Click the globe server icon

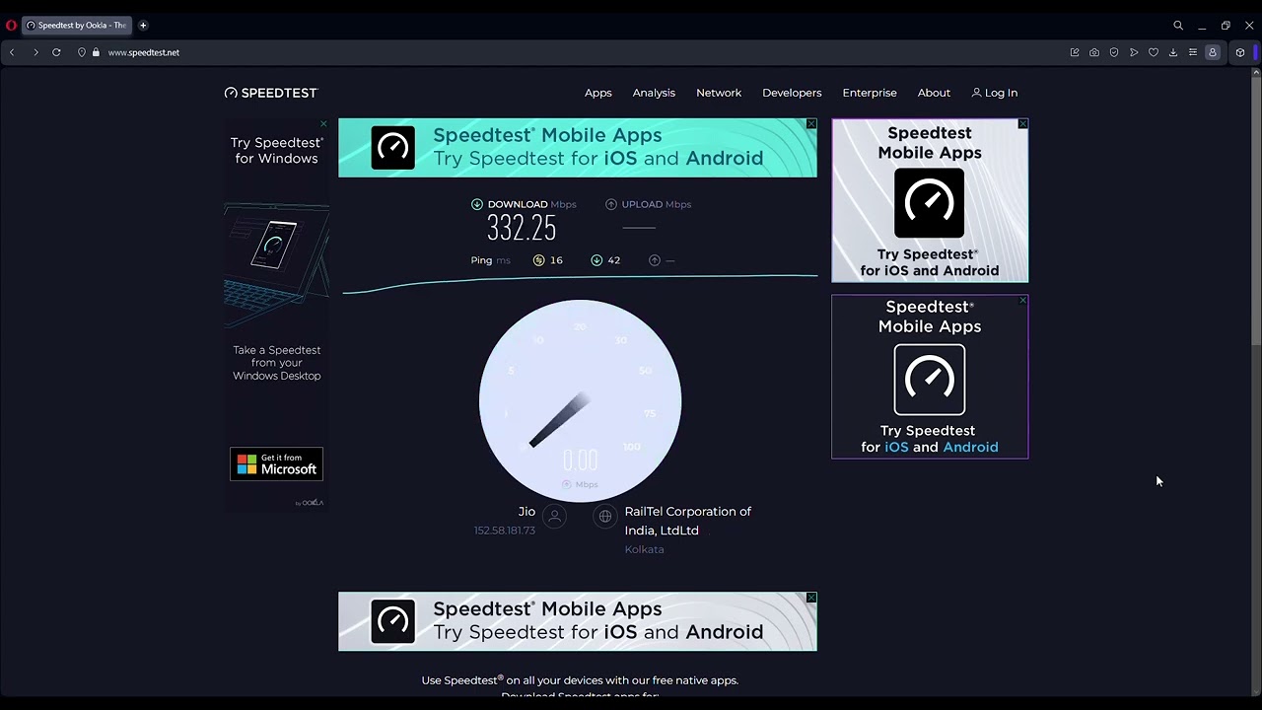(x=605, y=516)
